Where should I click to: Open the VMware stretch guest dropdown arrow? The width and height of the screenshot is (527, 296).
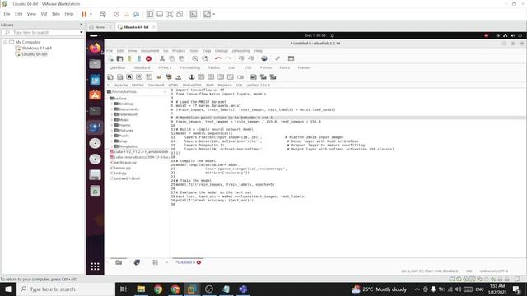[214, 14]
